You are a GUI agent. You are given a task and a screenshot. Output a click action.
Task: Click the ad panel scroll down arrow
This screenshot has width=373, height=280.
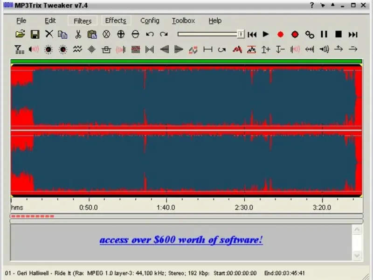pos(357,256)
